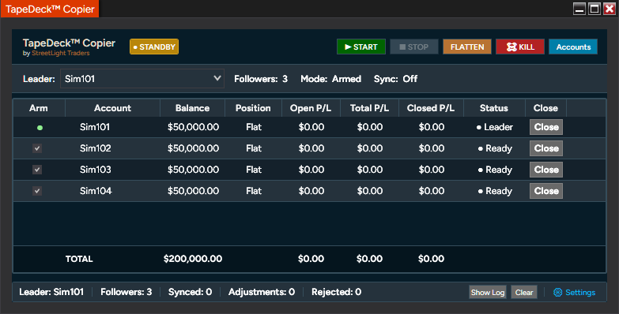Click 'Rejected: 0' in status bar
Image resolution: width=619 pixels, height=314 pixels.
pyautogui.click(x=336, y=292)
